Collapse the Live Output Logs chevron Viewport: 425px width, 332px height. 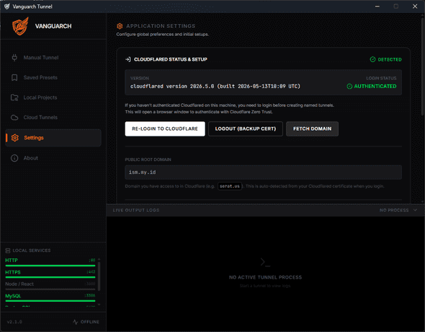(x=415, y=210)
